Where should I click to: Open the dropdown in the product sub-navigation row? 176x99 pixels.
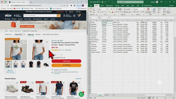20,34
